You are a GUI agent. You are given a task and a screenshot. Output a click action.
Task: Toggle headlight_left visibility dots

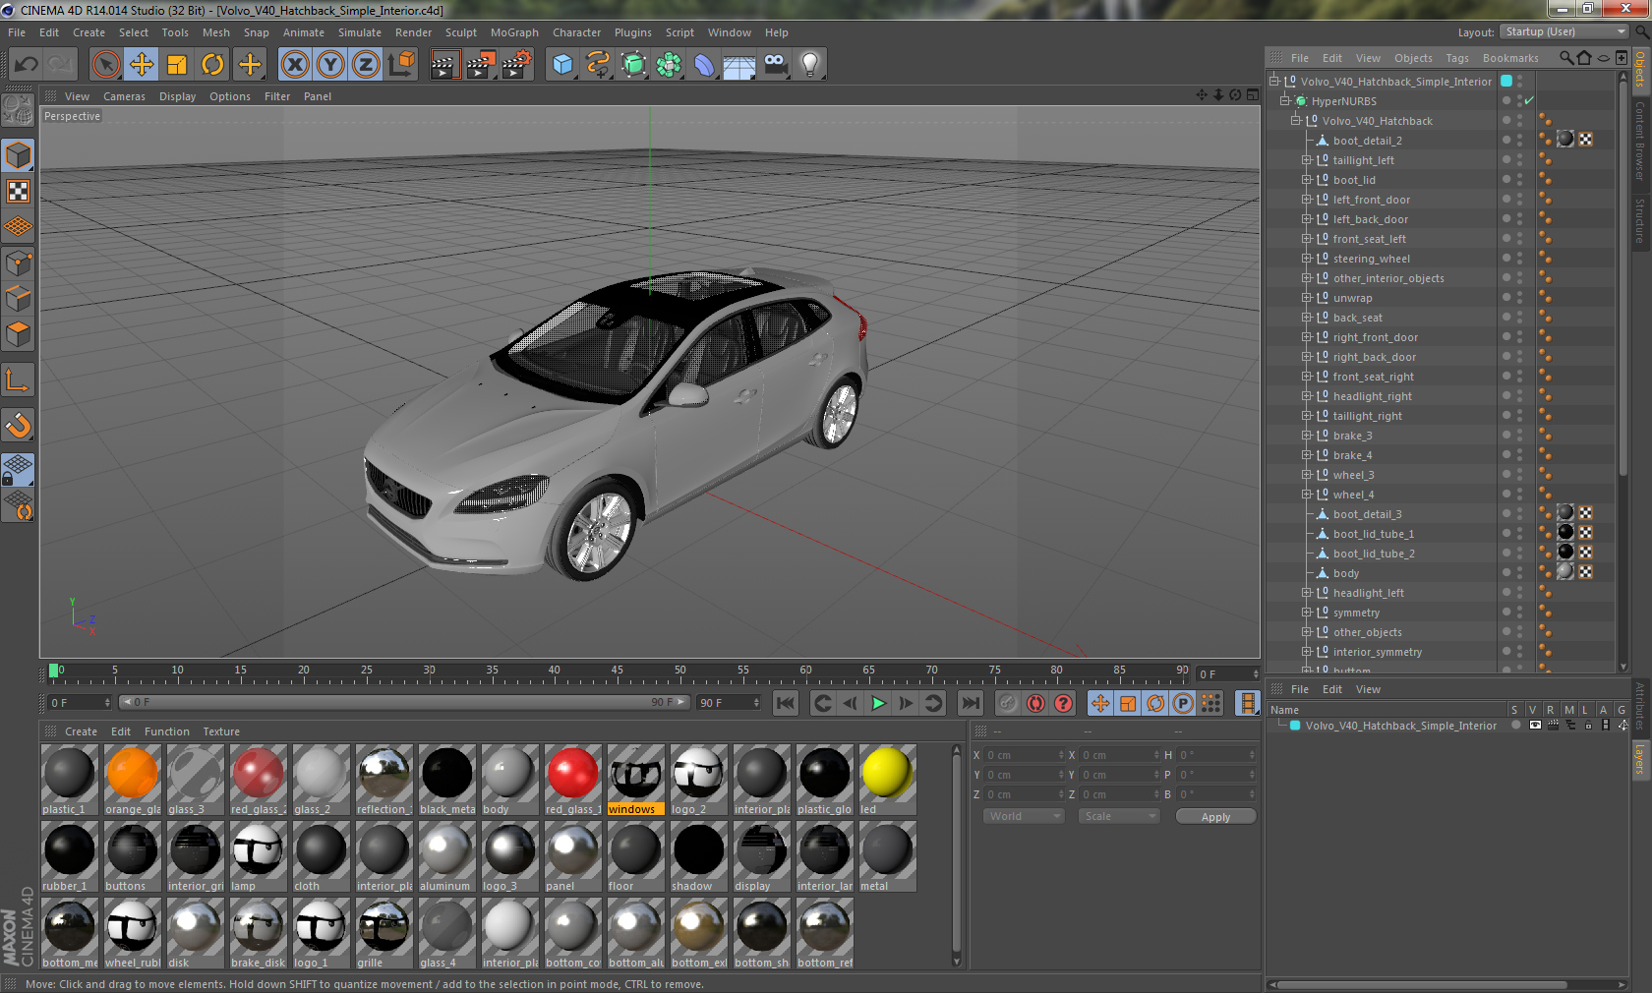pyautogui.click(x=1519, y=593)
